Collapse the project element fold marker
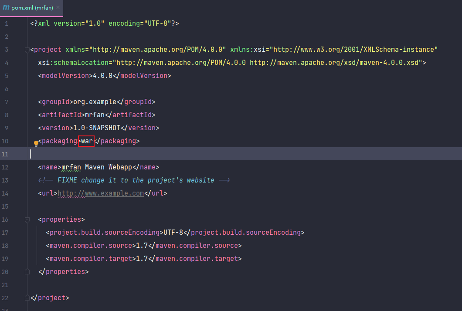 pyautogui.click(x=27, y=50)
